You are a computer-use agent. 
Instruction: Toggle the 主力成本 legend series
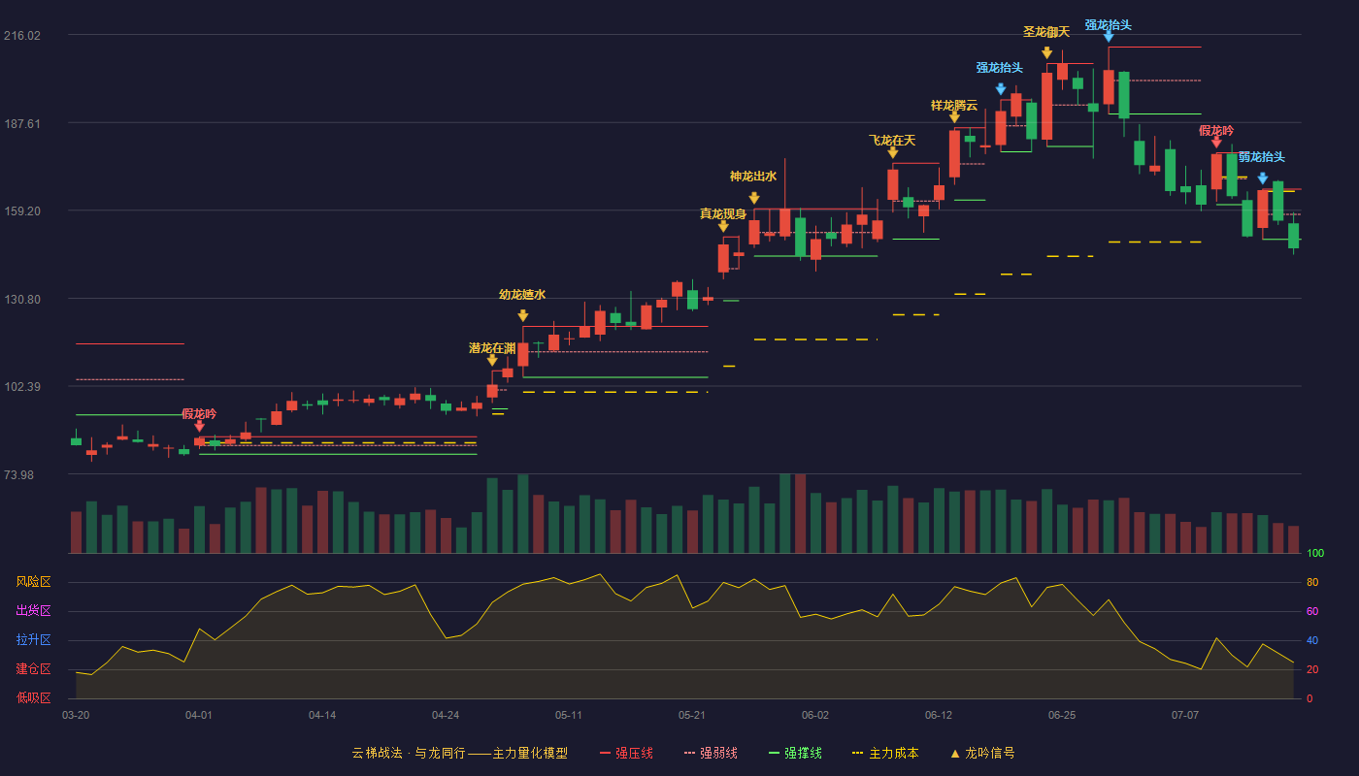tap(885, 753)
